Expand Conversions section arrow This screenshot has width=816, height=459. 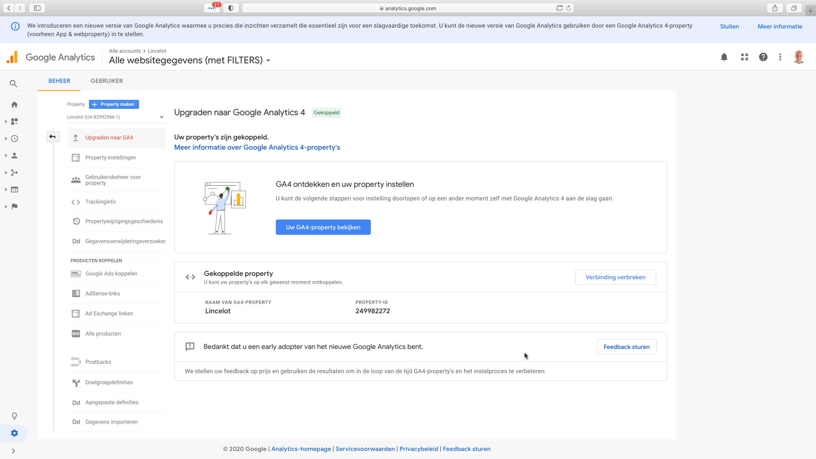point(6,207)
